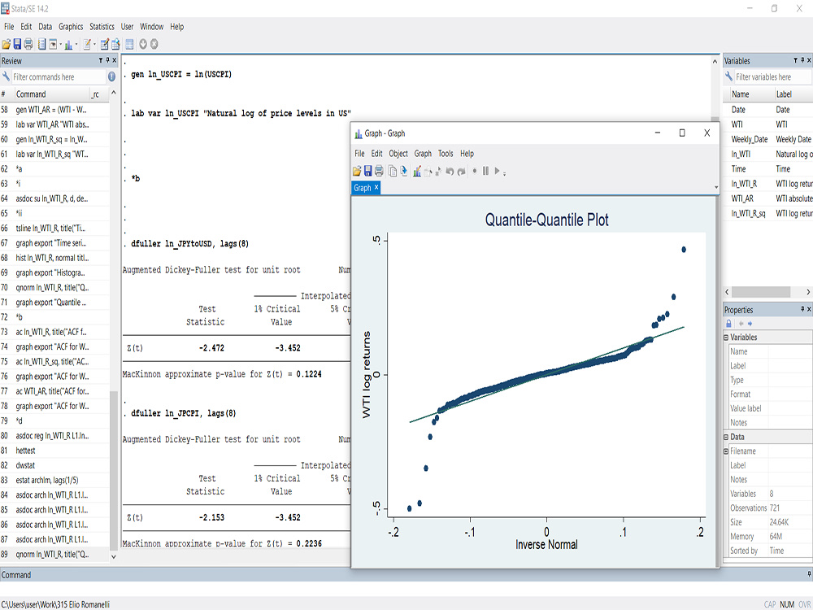Close the Graph tab with its x
The width and height of the screenshot is (813, 610).
coord(376,187)
